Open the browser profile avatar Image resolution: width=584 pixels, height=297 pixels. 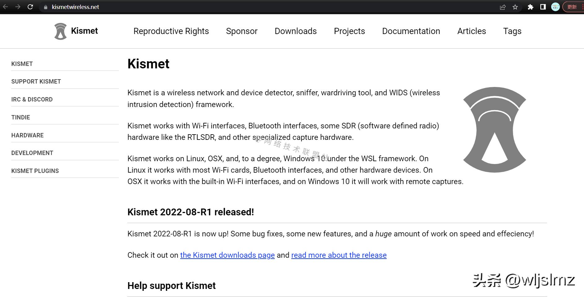coord(556,7)
